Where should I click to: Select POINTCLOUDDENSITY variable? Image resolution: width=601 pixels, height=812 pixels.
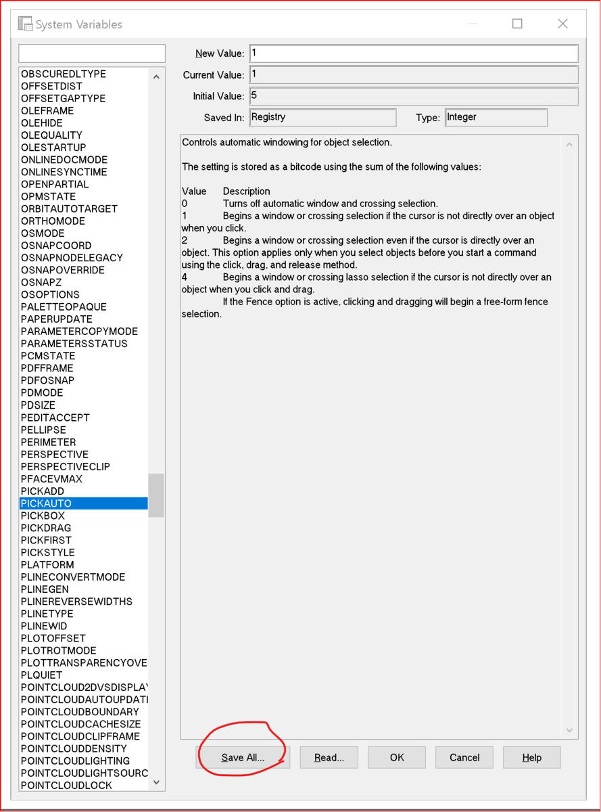[x=74, y=748]
